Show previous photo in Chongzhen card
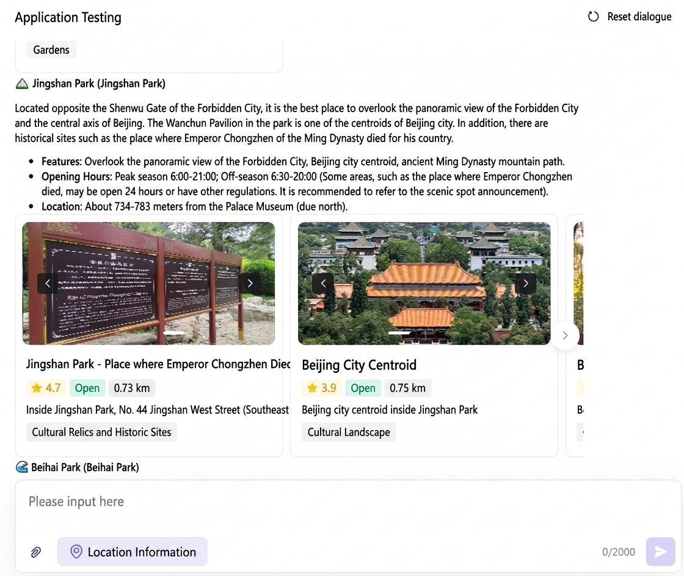Screen dimensions: 684x576 click(48, 283)
